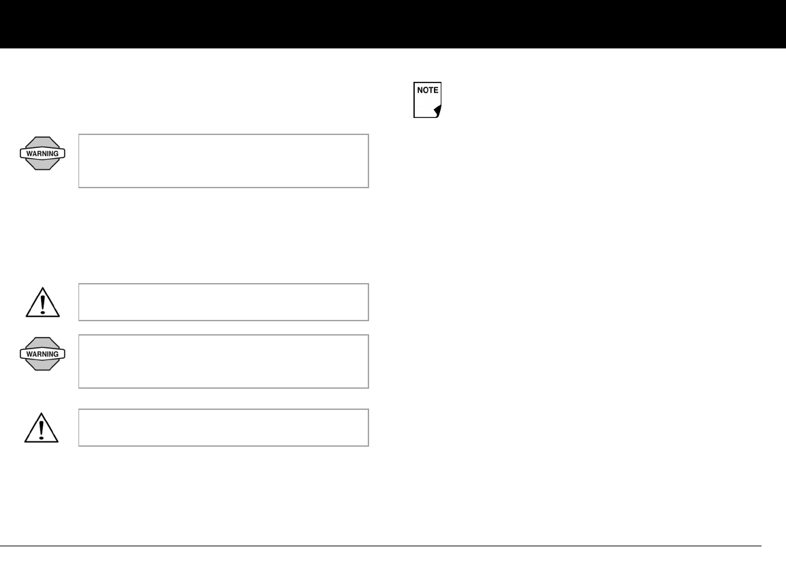
Task: Click the NOTE text label
Action: coord(427,91)
